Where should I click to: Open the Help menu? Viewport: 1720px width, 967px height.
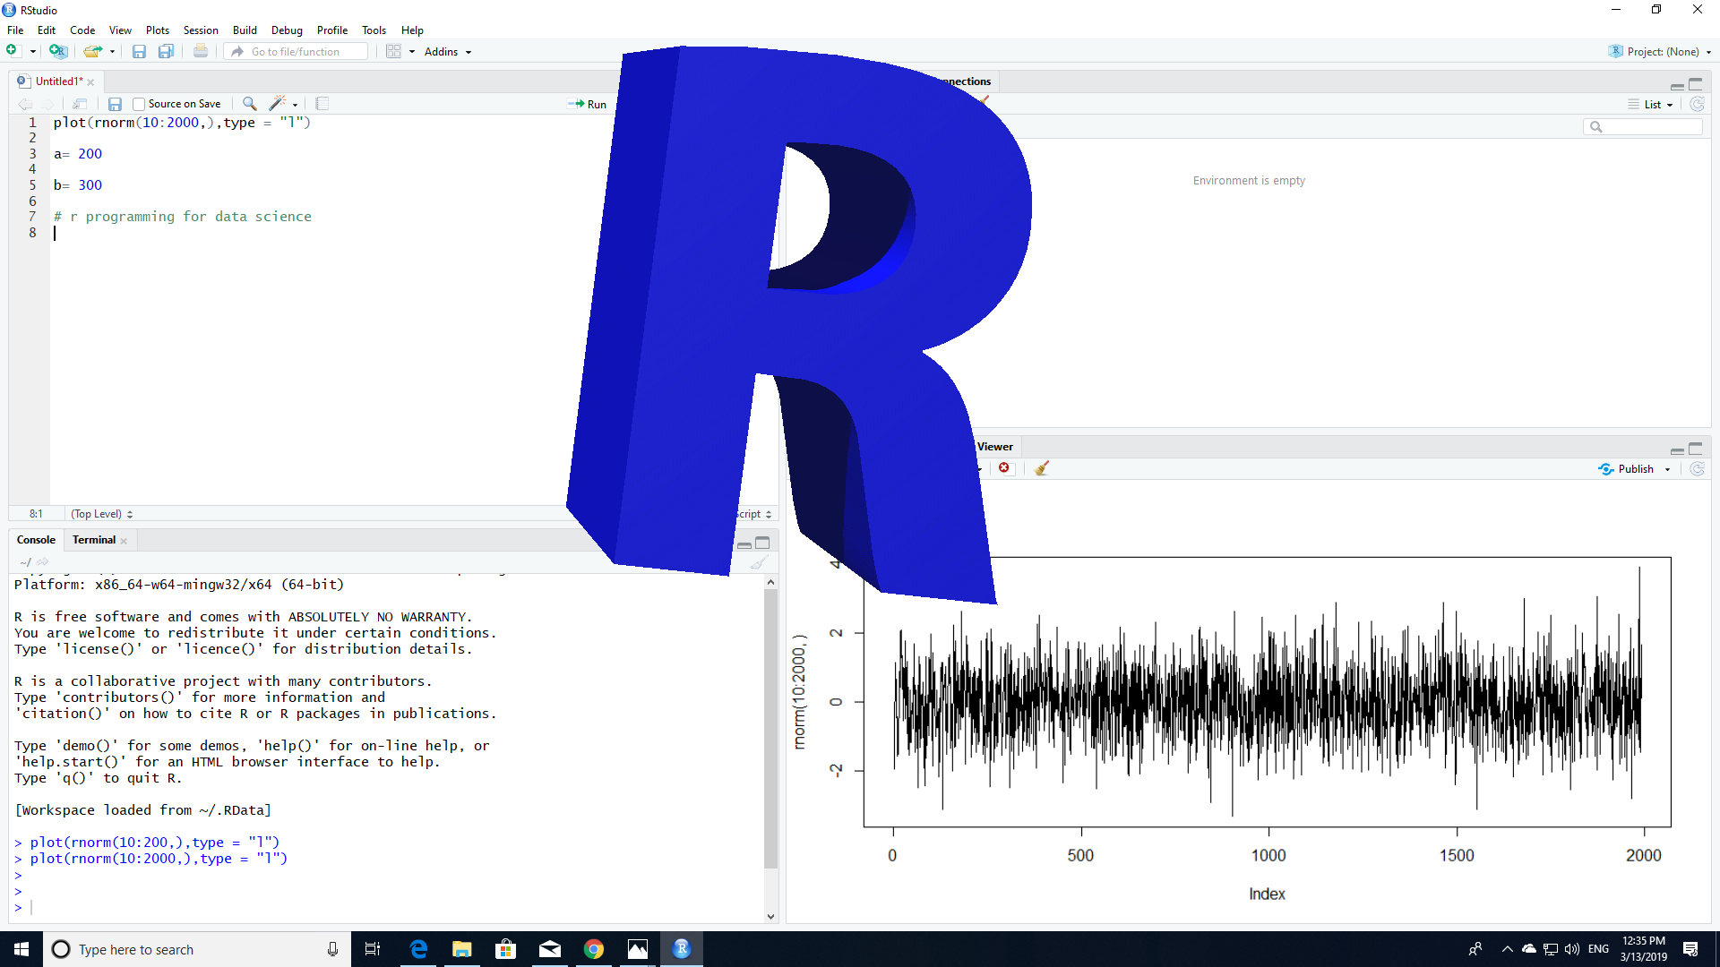[412, 30]
